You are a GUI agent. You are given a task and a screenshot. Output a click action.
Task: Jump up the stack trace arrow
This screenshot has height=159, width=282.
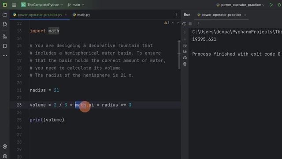pyautogui.click(x=185, y=33)
